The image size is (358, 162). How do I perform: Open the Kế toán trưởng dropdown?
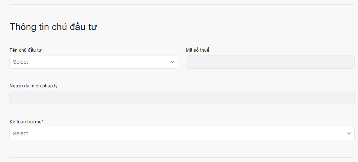pyautogui.click(x=182, y=133)
